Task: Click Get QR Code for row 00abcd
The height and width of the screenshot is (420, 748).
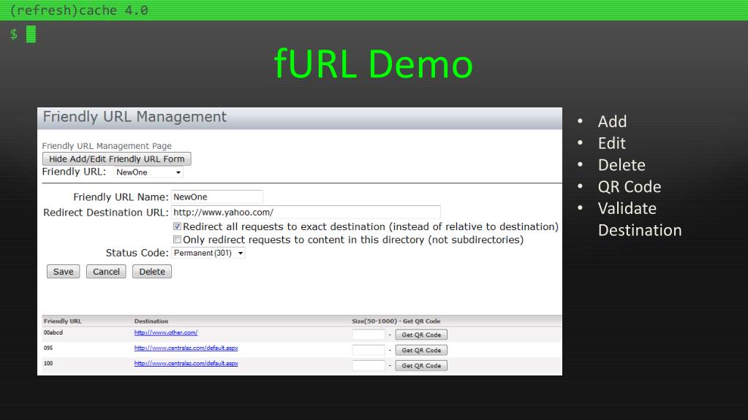Action: click(x=421, y=335)
